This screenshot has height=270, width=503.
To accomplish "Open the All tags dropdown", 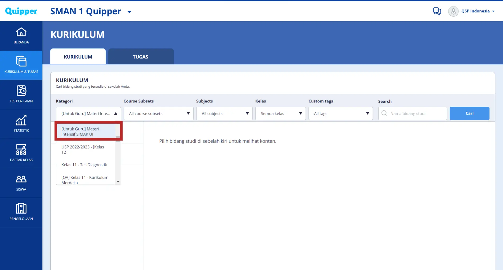I will pyautogui.click(x=340, y=114).
